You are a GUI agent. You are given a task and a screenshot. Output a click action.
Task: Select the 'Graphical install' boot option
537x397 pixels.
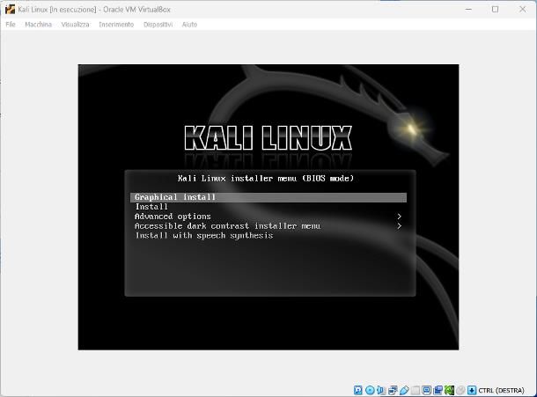[x=268, y=197]
